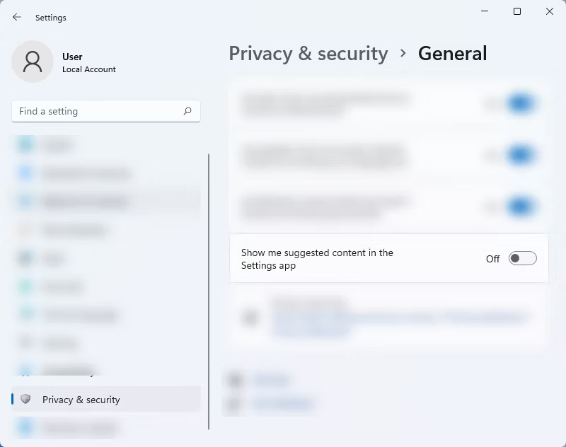Click the back arrow icon
Viewport: 566px width, 447px height.
[16, 17]
